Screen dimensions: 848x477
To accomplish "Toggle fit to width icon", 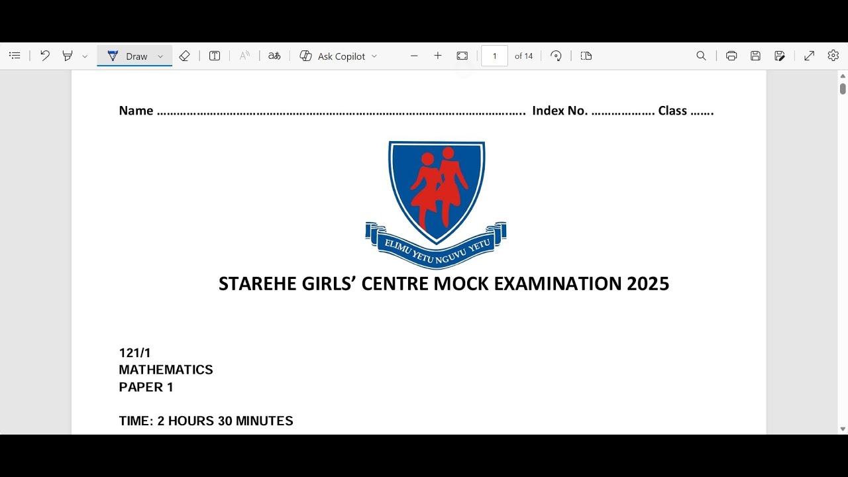I will [x=462, y=56].
